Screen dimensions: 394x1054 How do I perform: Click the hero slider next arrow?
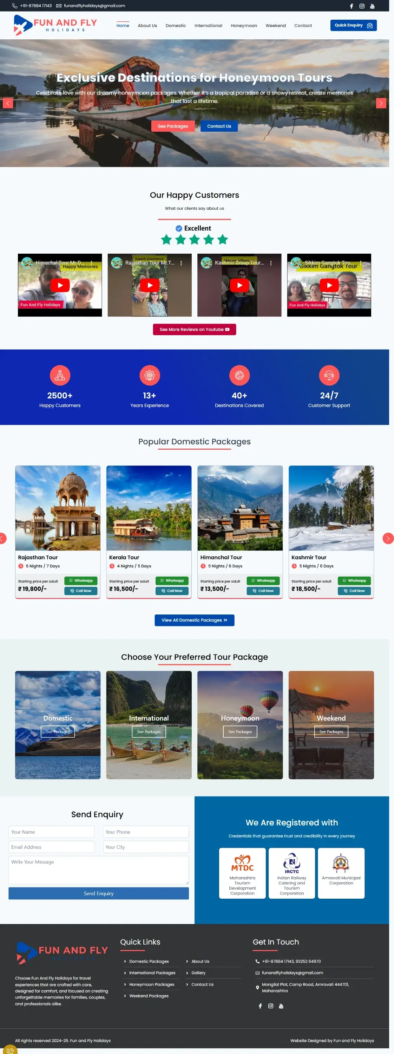coord(381,103)
